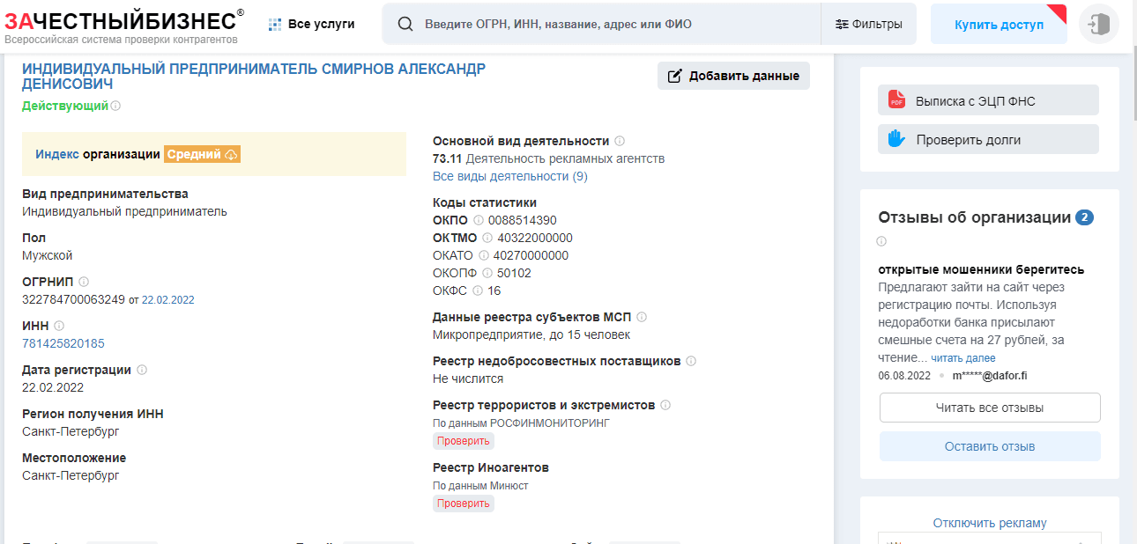1137x544 pixels.
Task: Click Проверить under Реестр Иноагентов
Action: coord(463,504)
